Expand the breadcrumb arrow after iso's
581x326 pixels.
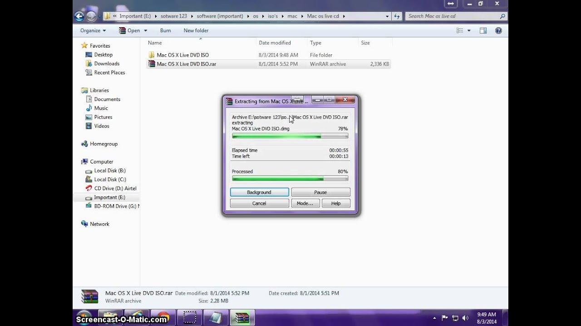[283, 16]
